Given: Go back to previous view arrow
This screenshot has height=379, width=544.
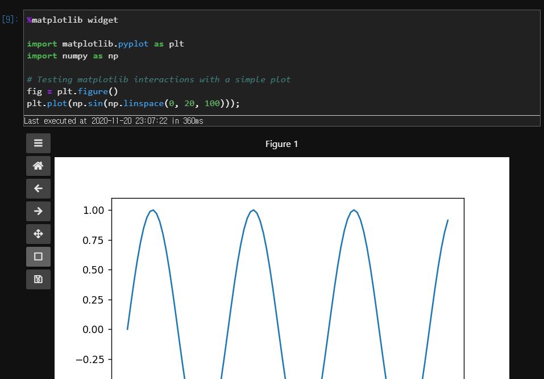Looking at the screenshot, I should 38,188.
